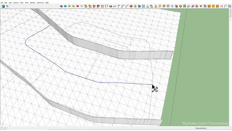Click the orange square divided into grid
The width and height of the screenshot is (232, 131).
(x=213, y=6)
